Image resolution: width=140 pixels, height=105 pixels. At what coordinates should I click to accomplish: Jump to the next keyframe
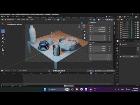pos(62,71)
